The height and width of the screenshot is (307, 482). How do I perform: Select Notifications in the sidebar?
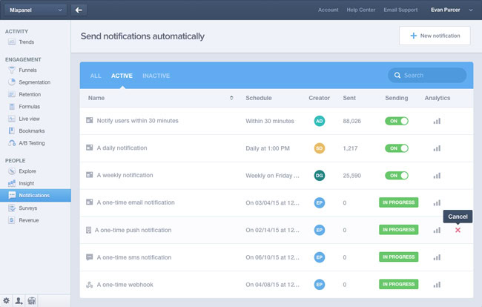click(x=36, y=196)
